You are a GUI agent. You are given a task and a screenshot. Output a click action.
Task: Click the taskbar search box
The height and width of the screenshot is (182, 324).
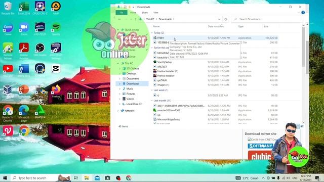point(40,178)
